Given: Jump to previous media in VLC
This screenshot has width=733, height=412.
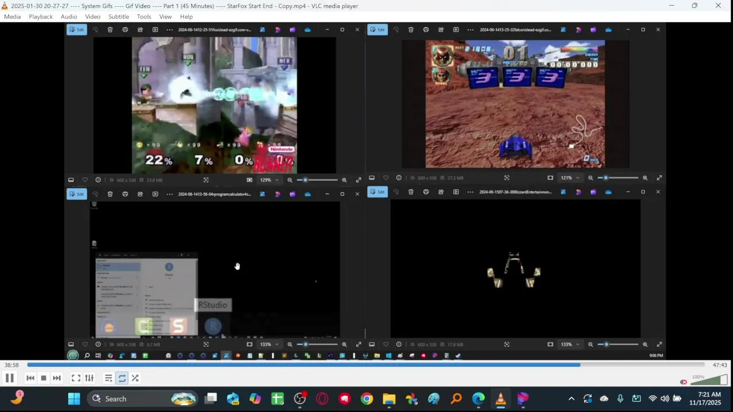Looking at the screenshot, I should [30, 378].
